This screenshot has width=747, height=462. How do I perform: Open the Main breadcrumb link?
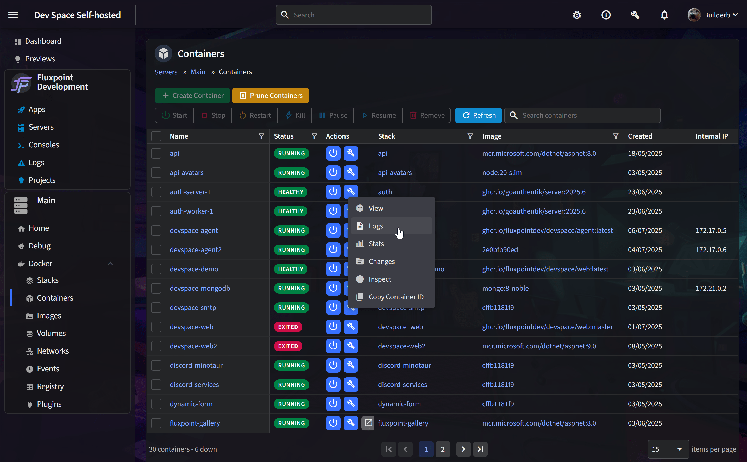pyautogui.click(x=198, y=72)
